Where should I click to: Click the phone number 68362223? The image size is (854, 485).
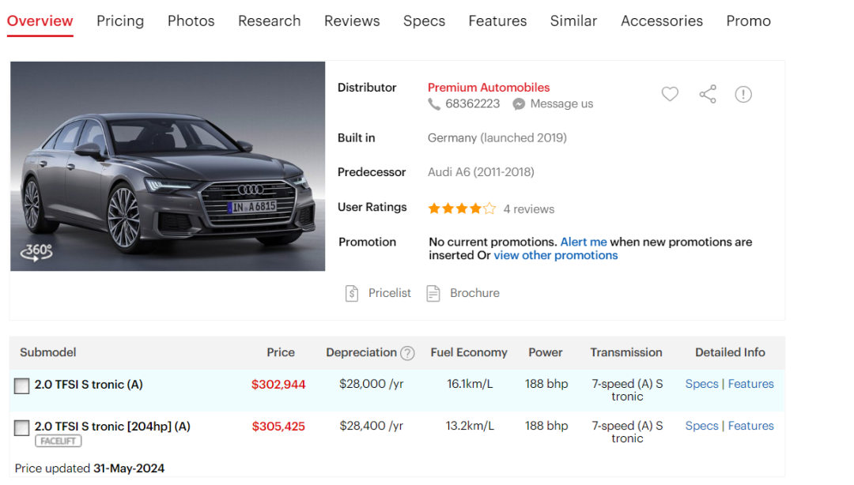(x=472, y=104)
